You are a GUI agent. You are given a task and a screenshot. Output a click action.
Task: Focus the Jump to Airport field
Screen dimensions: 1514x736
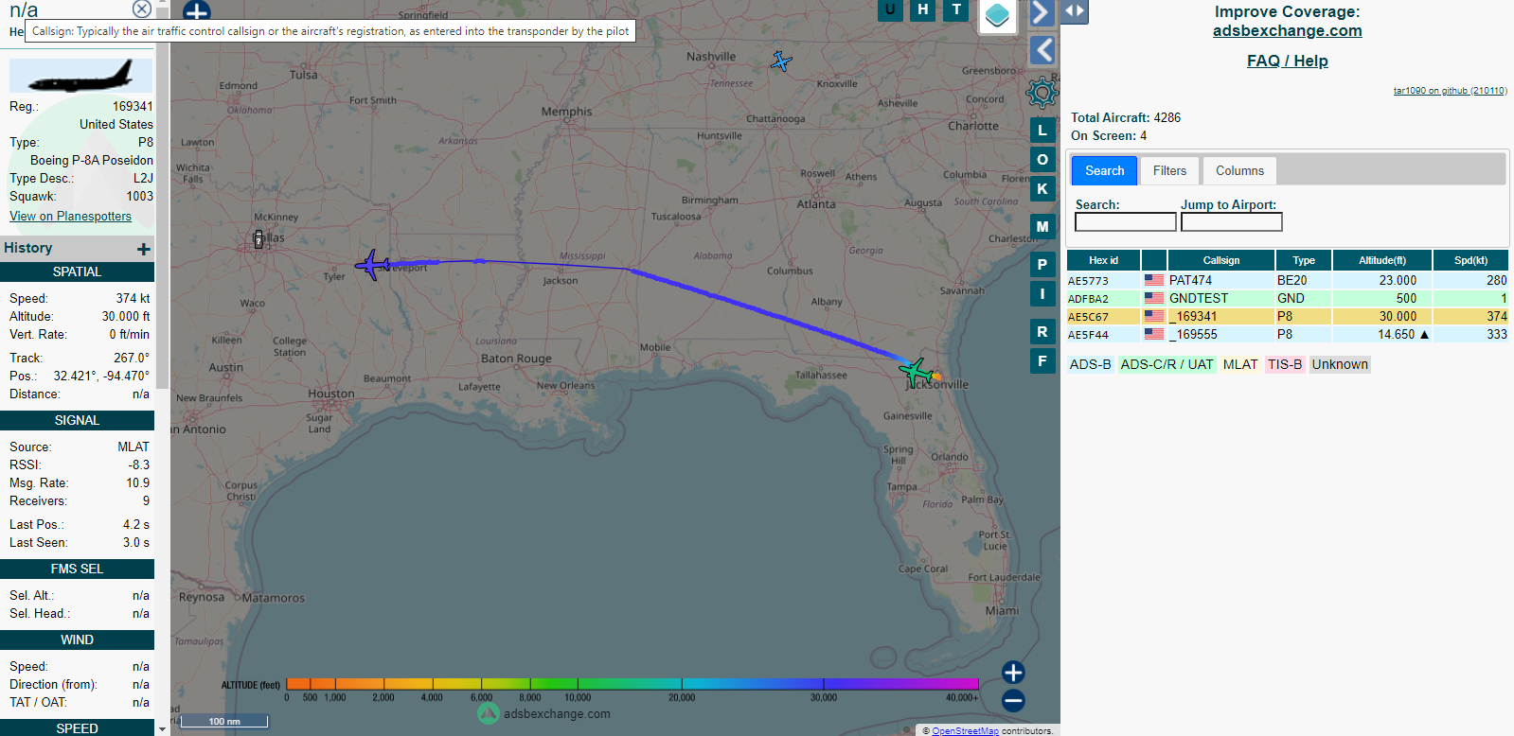click(x=1232, y=221)
